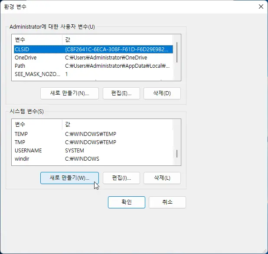Click 값 column header in system variables list
268x254 pixels.
(x=118, y=124)
